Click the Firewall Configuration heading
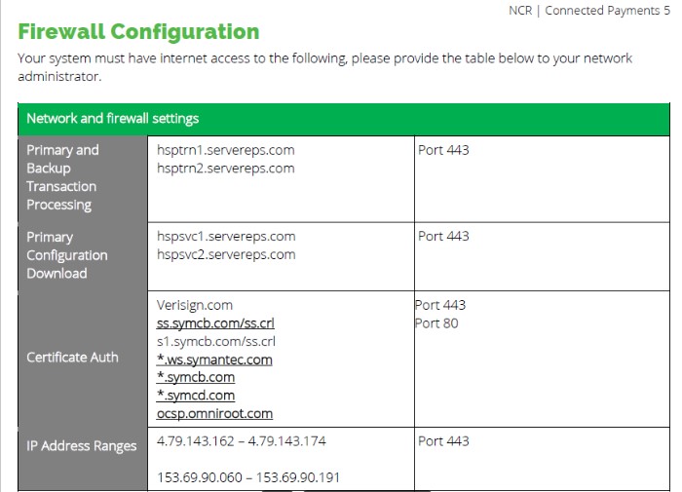The image size is (682, 492). coord(138,32)
